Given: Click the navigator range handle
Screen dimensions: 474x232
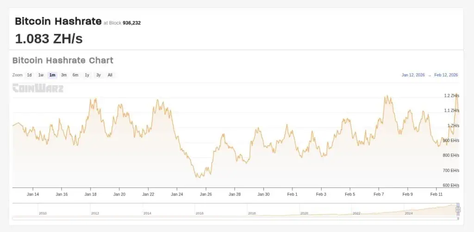Looking at the screenshot, I should tap(458, 209).
